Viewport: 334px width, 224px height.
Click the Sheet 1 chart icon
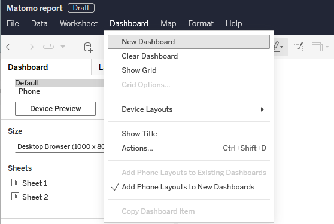coord(15,183)
